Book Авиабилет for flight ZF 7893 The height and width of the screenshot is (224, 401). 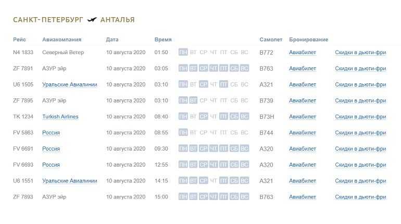(303, 197)
